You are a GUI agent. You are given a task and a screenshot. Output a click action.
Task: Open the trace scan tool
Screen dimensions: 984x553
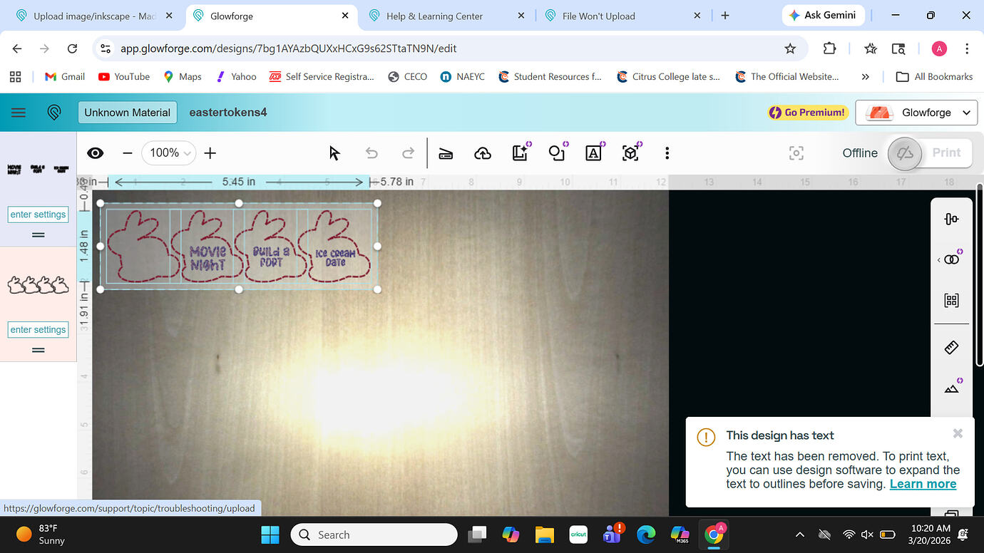tap(446, 153)
